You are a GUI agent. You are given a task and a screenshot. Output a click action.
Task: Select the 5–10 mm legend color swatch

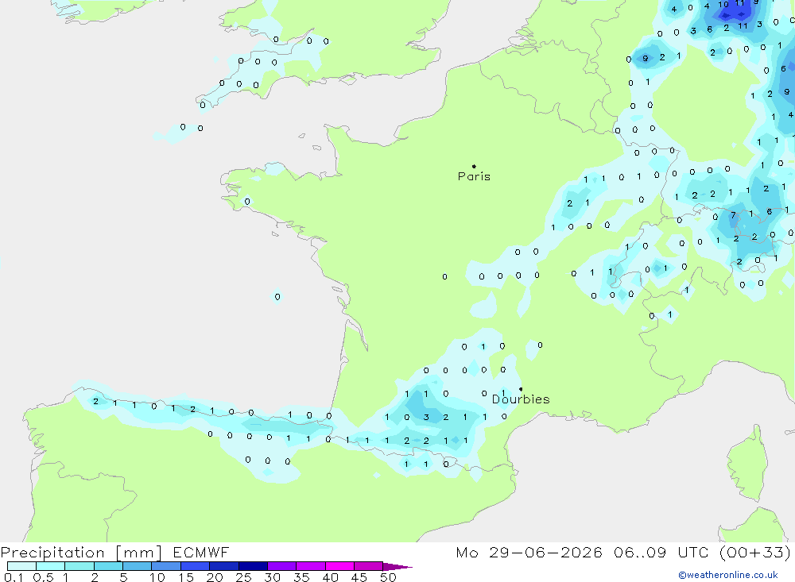pos(137,566)
